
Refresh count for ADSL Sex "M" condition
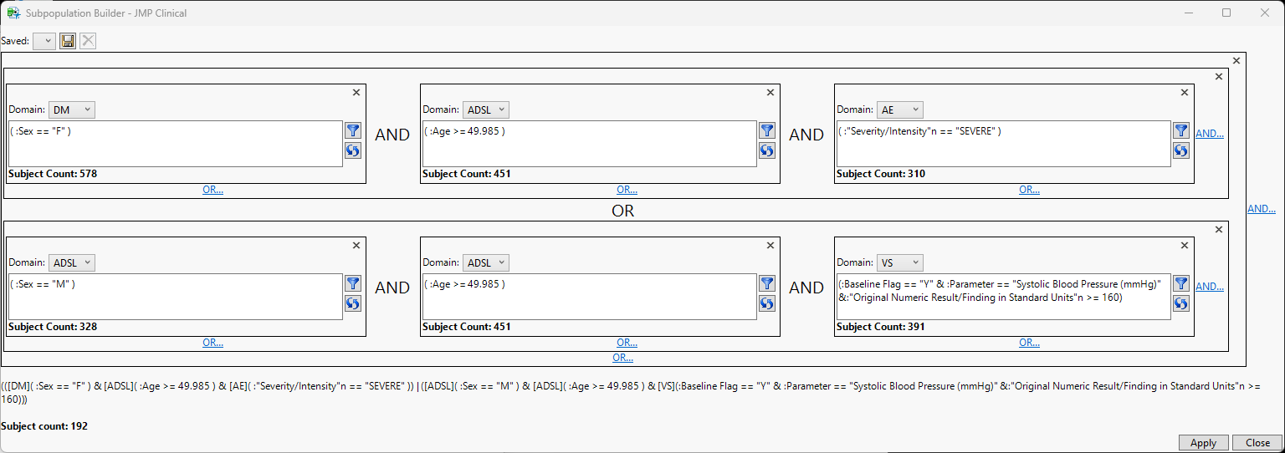[353, 303]
